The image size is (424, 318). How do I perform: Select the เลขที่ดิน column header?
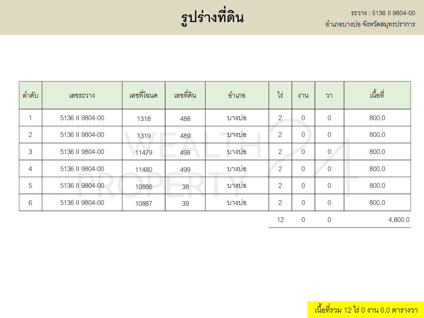click(185, 95)
